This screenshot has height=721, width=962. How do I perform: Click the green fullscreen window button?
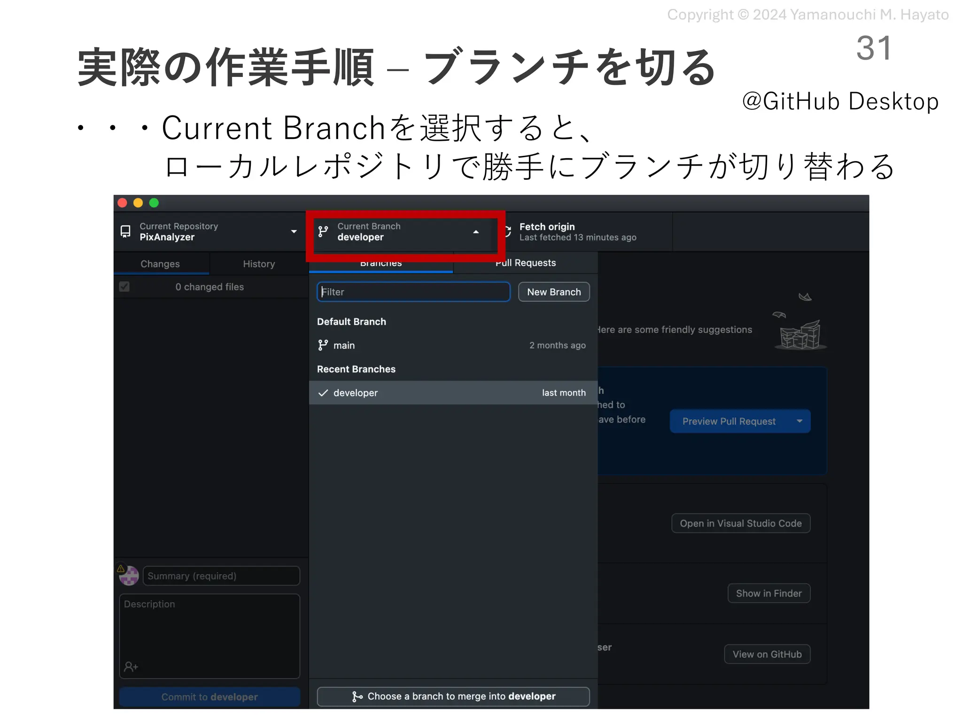[x=154, y=203]
